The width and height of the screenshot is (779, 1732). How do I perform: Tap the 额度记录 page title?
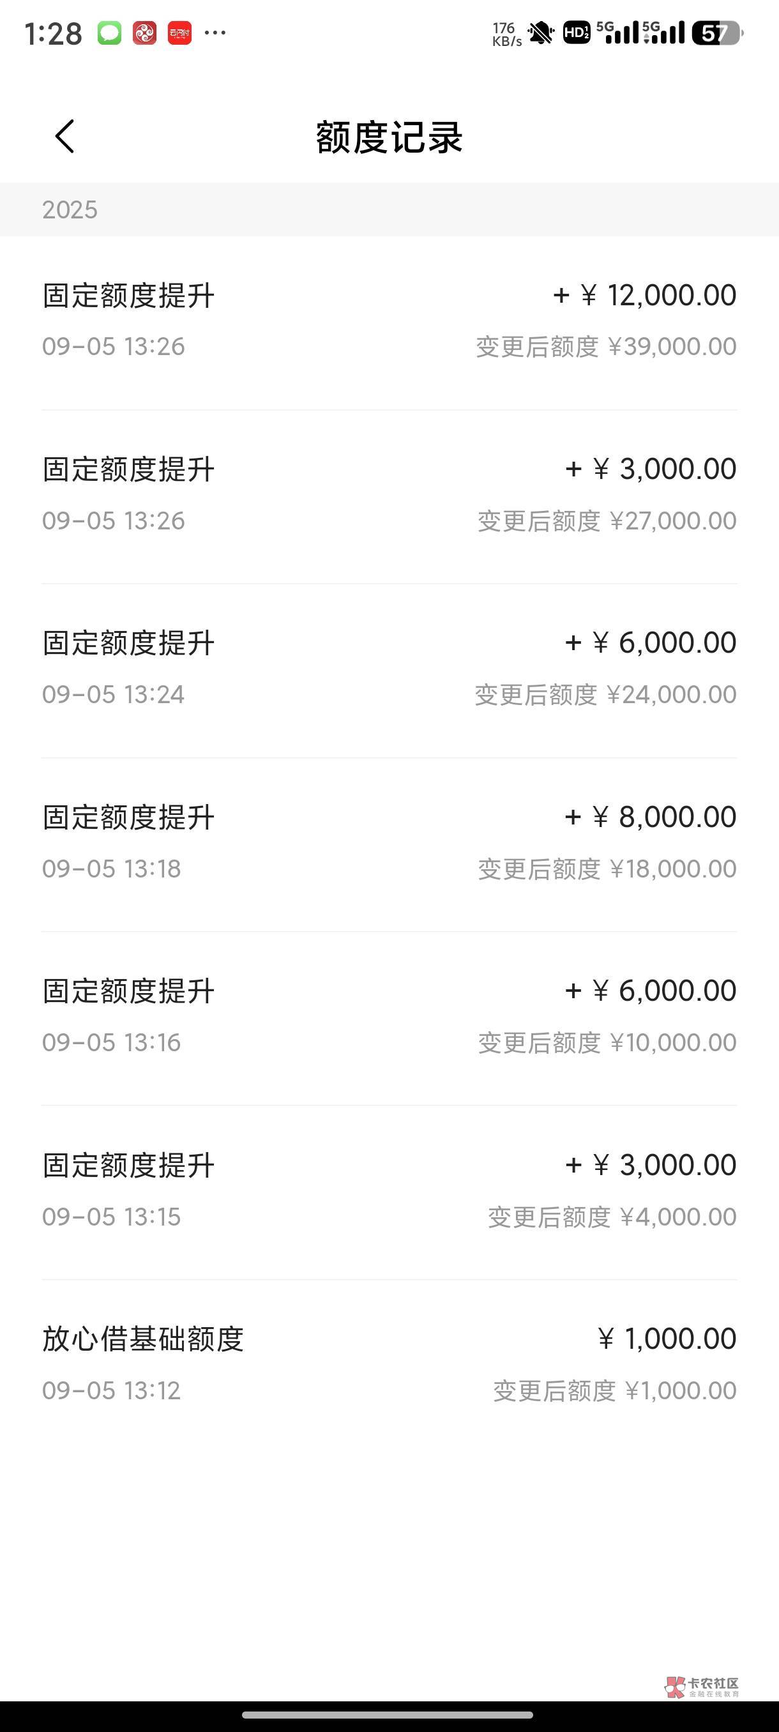(389, 137)
